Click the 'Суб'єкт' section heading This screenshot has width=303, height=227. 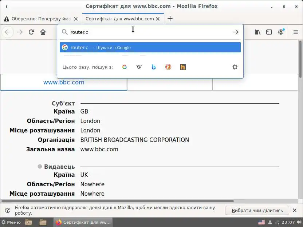[63, 103]
